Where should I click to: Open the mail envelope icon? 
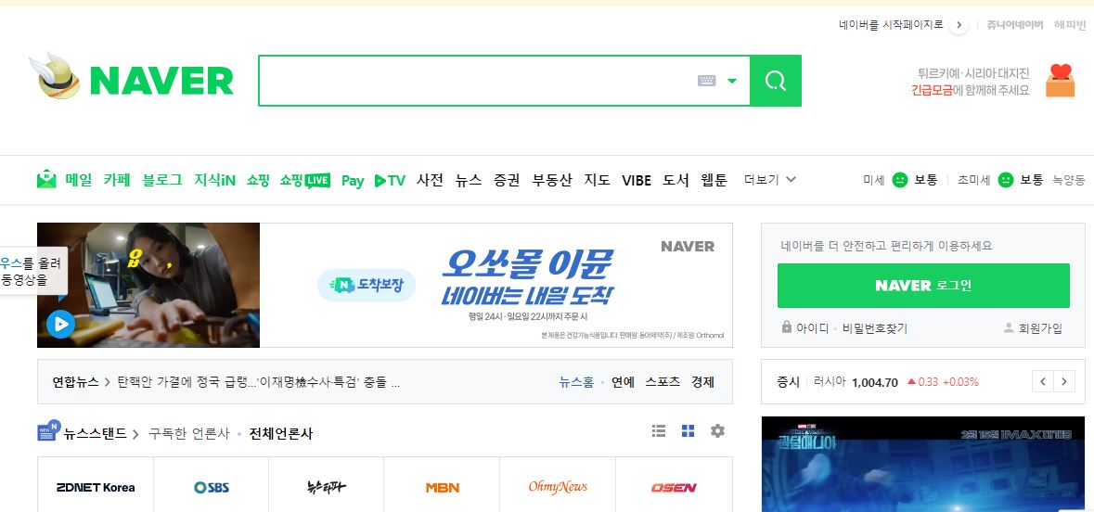(46, 179)
